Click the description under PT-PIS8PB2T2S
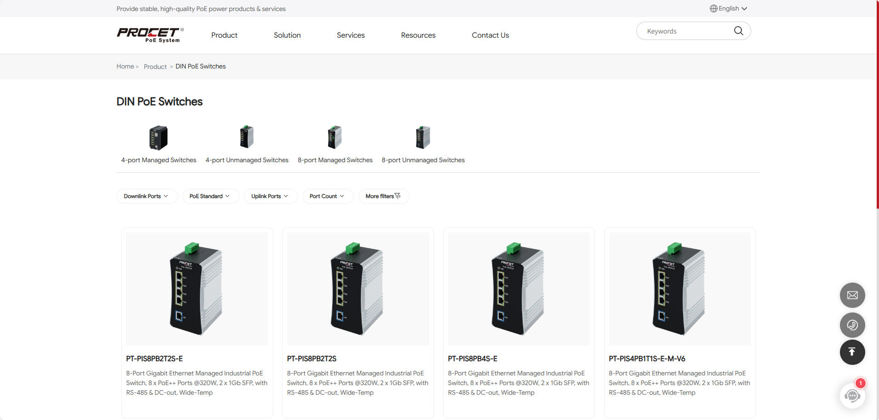 pos(358,383)
